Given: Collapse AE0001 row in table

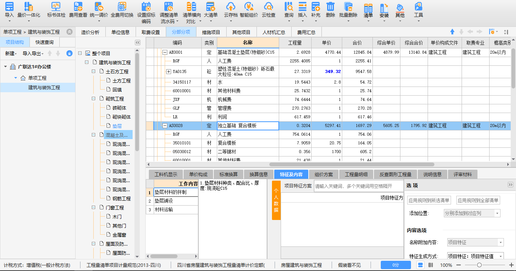Looking at the screenshot, I should tap(165, 52).
